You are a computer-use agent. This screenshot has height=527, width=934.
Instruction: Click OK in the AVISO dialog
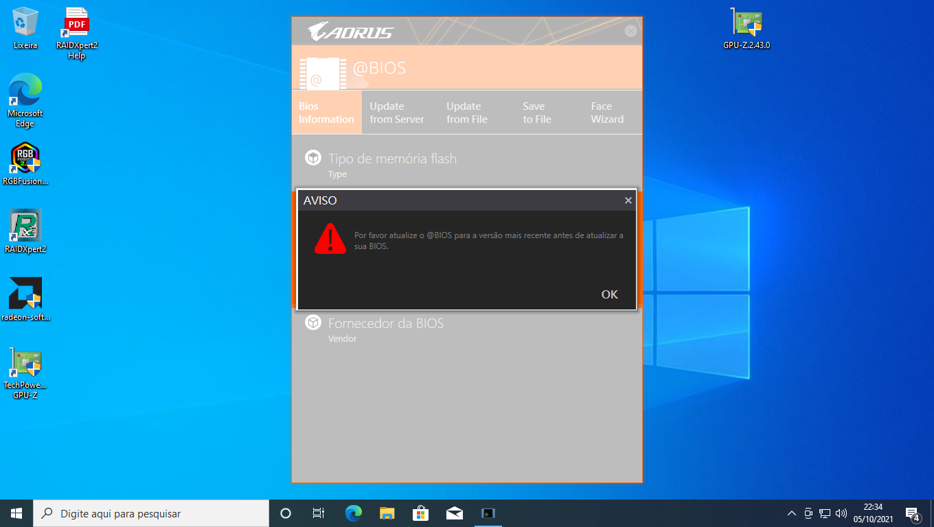609,294
